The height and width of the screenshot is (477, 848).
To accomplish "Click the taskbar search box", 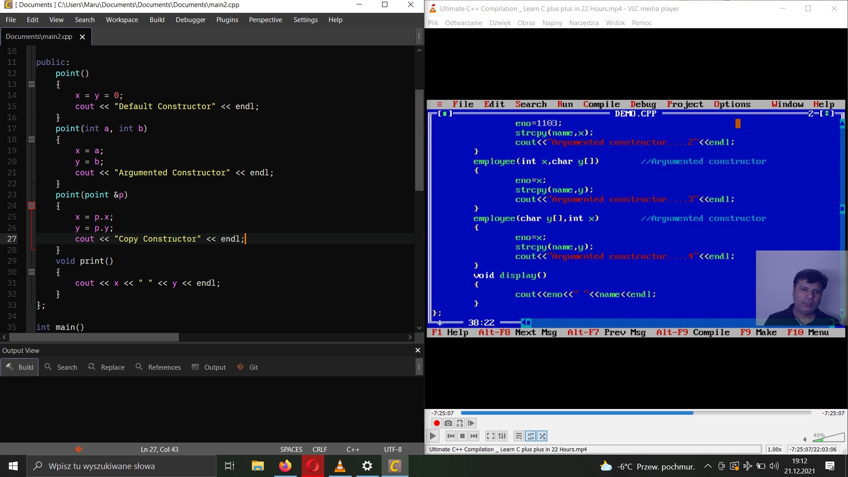I will pos(121,466).
